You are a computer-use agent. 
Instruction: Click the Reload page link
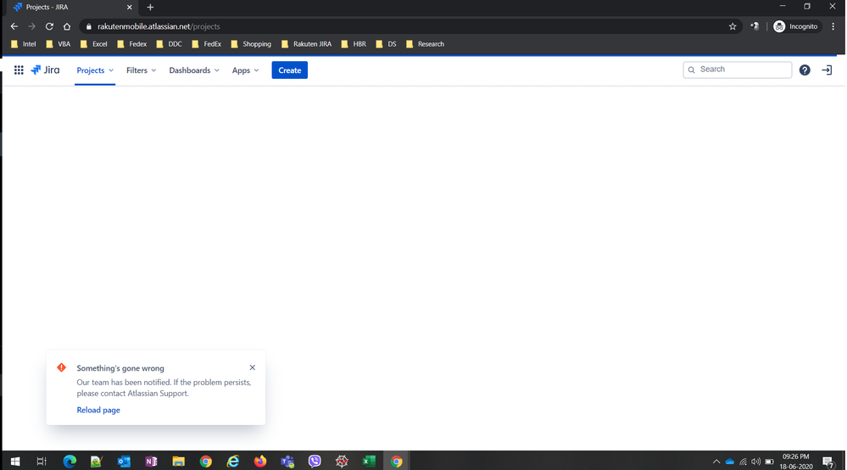coord(98,410)
